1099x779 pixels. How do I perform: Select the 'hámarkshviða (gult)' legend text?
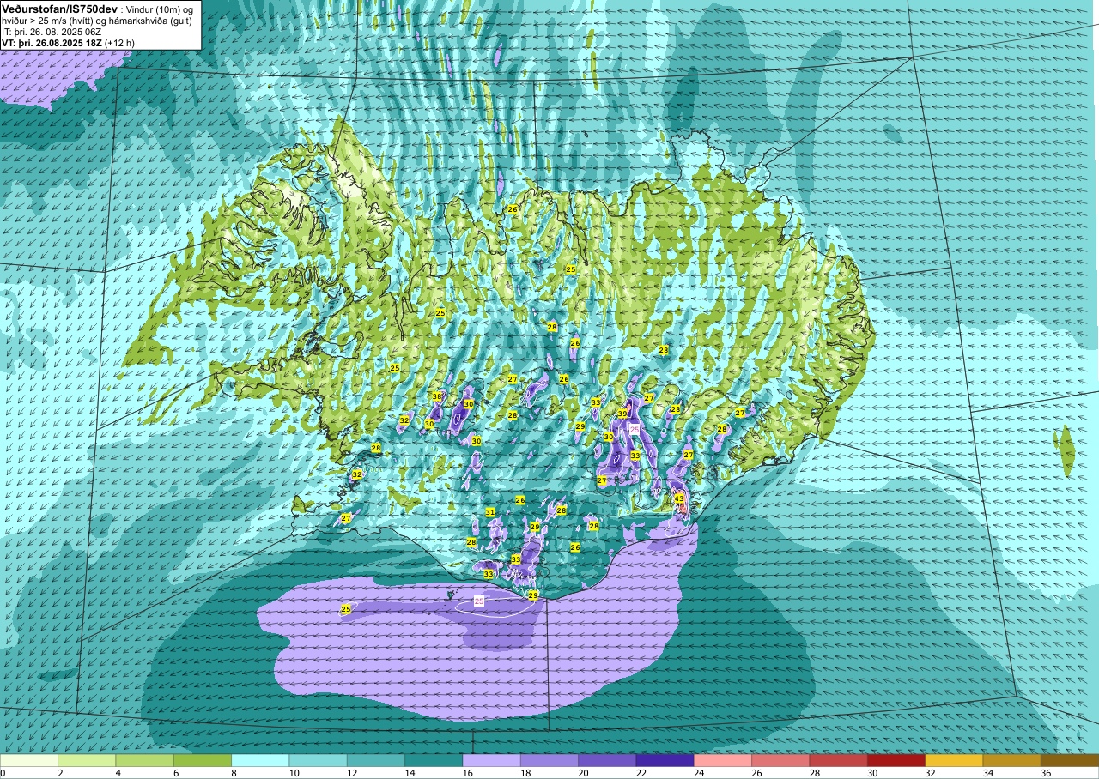click(147, 21)
